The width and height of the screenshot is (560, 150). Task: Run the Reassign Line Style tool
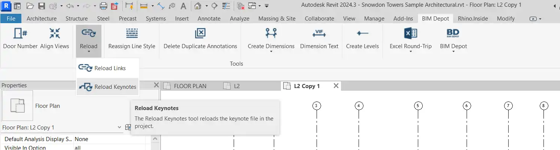132,39
